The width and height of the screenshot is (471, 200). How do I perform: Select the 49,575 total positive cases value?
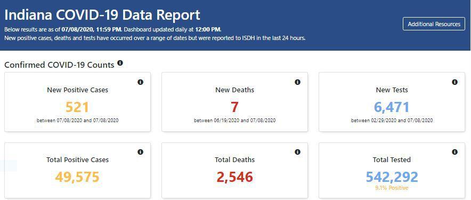tap(77, 177)
